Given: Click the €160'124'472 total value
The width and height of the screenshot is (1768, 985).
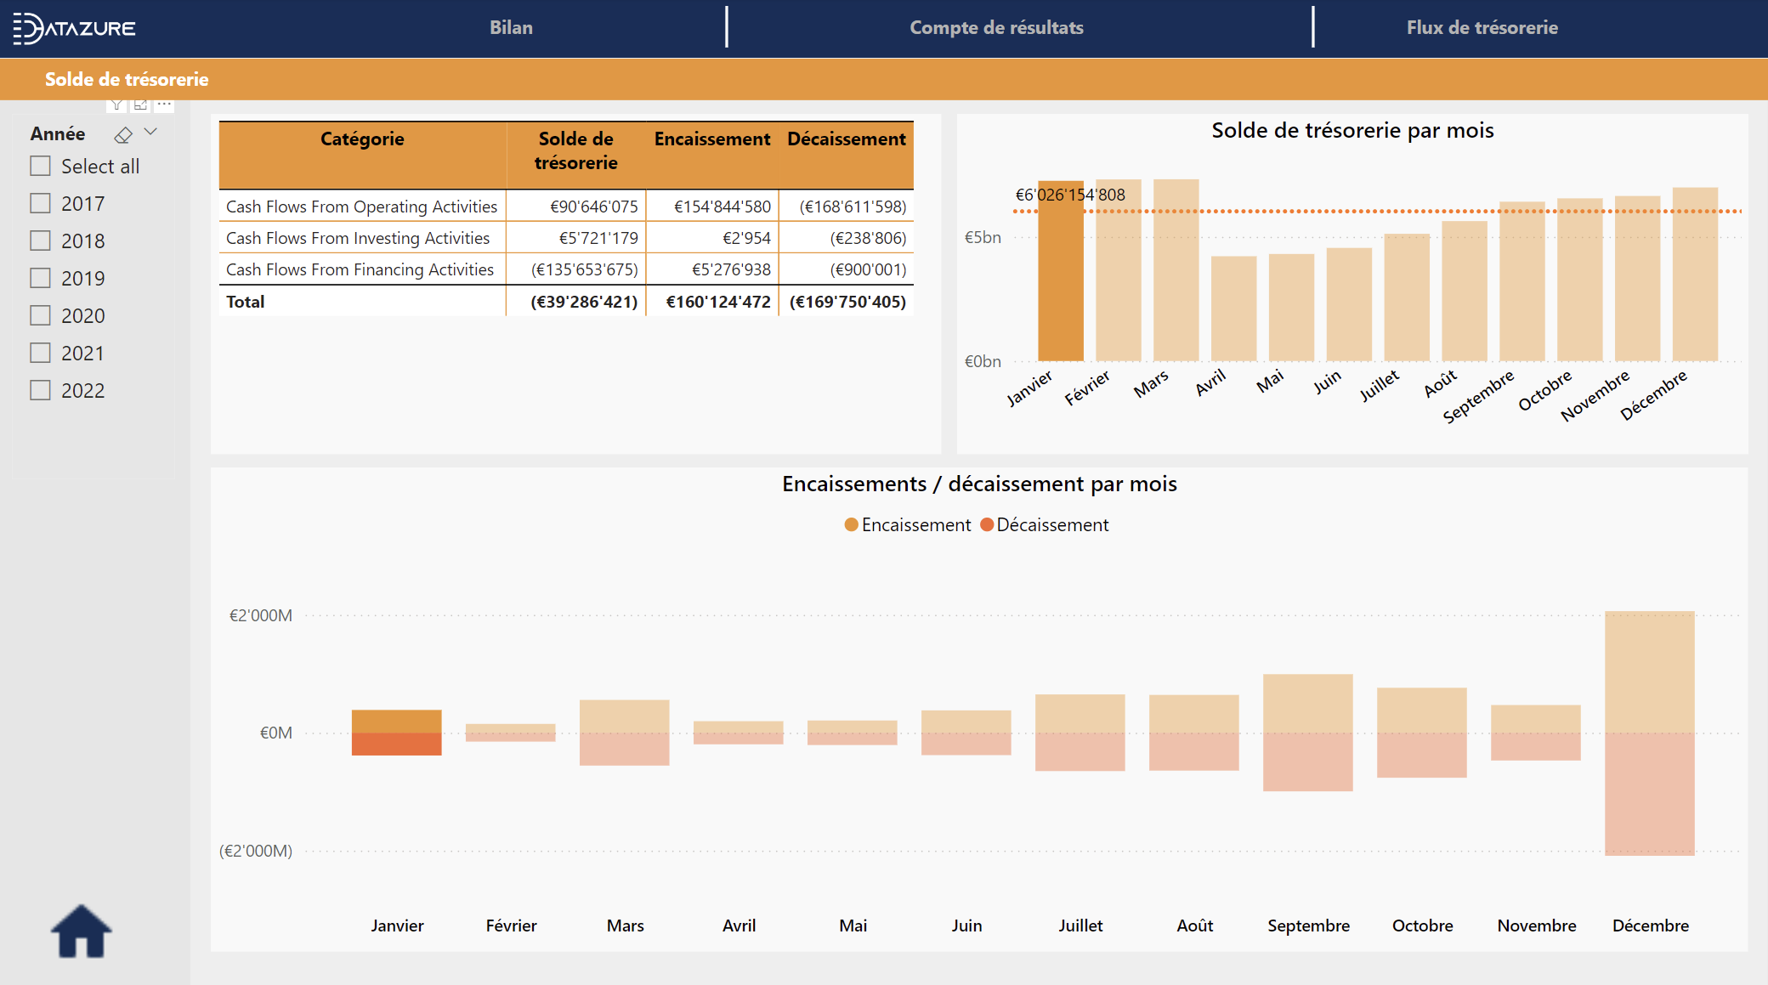Looking at the screenshot, I should pyautogui.click(x=718, y=302).
